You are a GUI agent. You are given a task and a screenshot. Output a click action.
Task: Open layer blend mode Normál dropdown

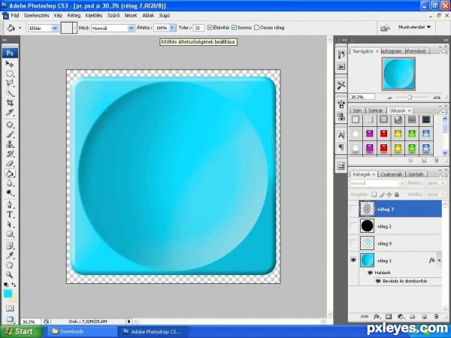coord(377,183)
